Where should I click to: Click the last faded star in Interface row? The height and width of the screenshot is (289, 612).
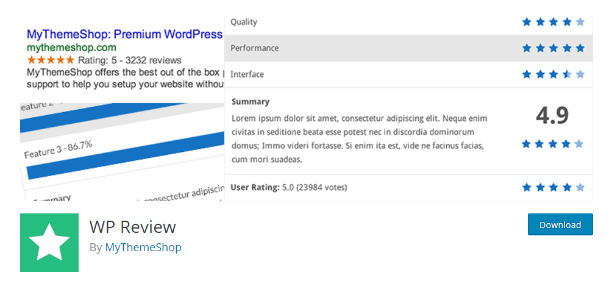[580, 74]
